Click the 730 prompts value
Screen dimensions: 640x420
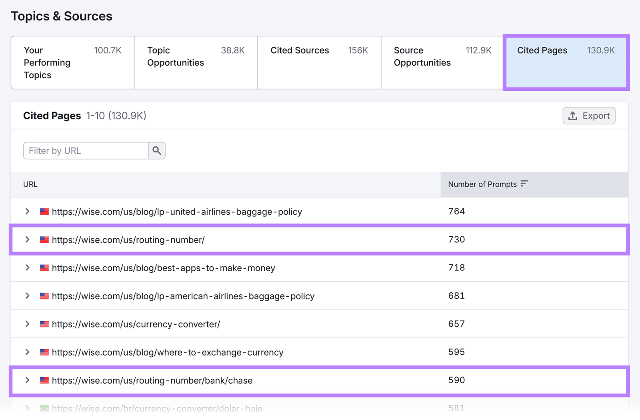pos(456,239)
